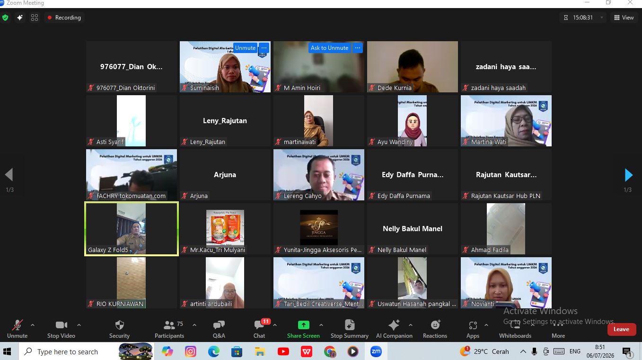Open the View layout dropdown

coord(624,18)
